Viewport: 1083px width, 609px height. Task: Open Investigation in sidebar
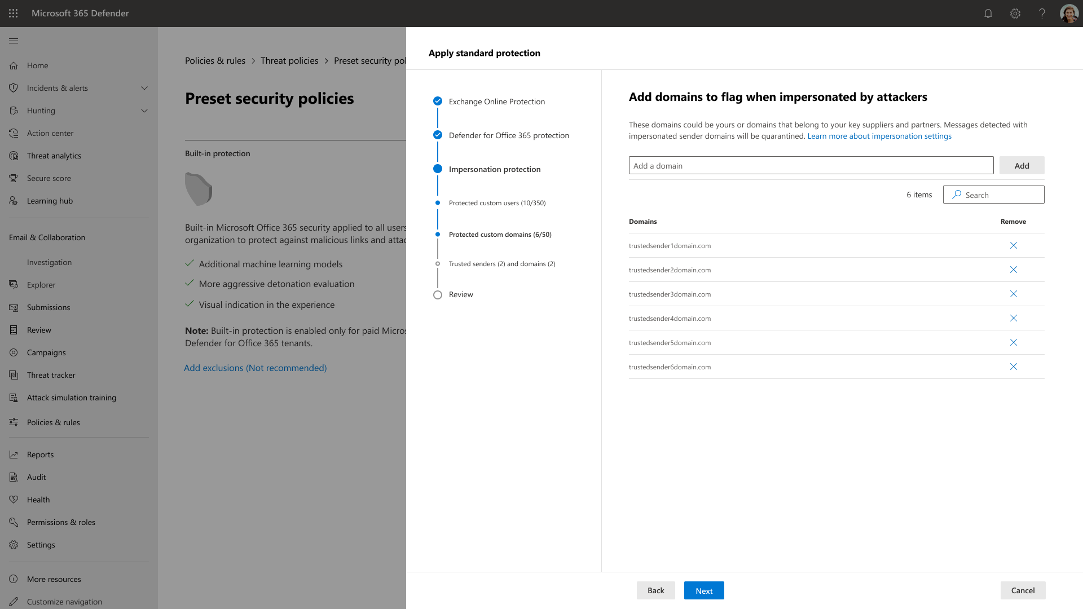pyautogui.click(x=49, y=262)
